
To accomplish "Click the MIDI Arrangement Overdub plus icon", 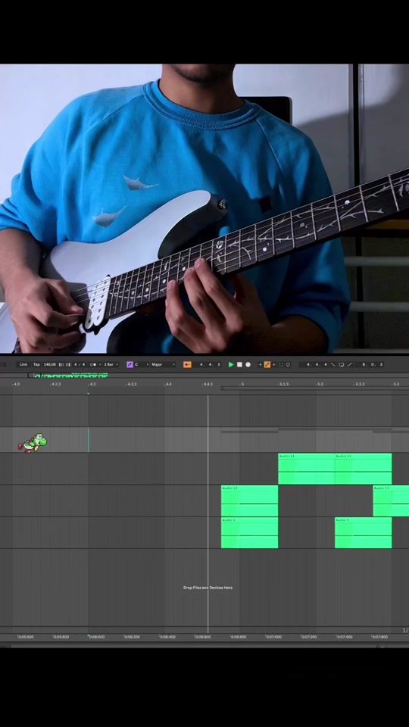I will [260, 364].
